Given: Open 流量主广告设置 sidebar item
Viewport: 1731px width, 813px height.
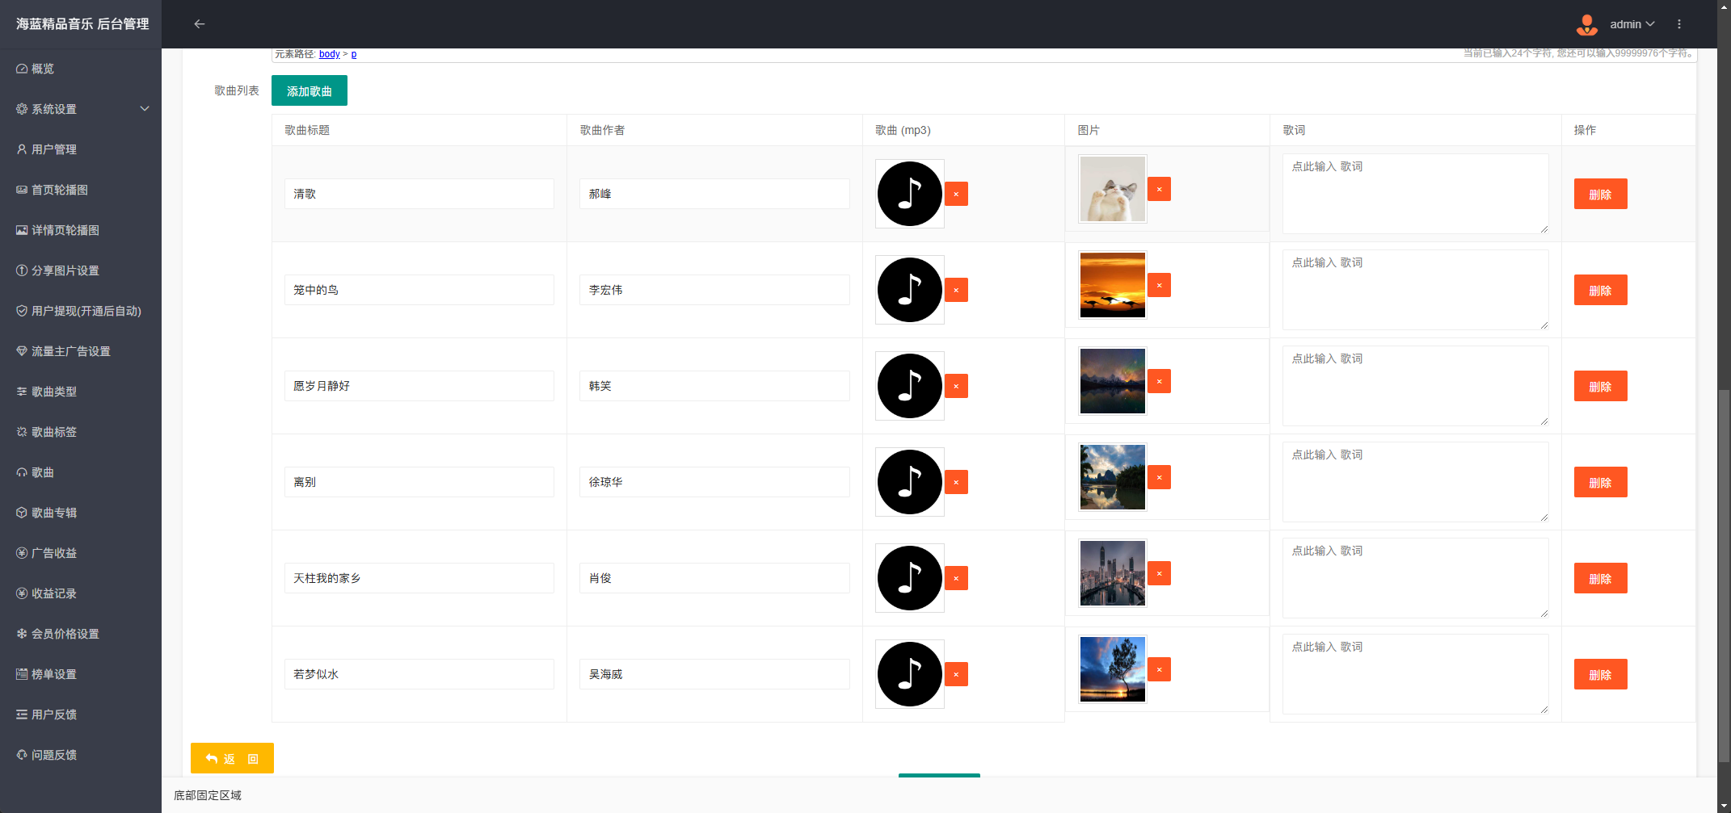Looking at the screenshot, I should (x=81, y=351).
